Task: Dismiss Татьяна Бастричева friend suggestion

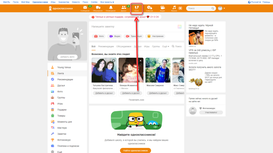Action: coord(114,61)
